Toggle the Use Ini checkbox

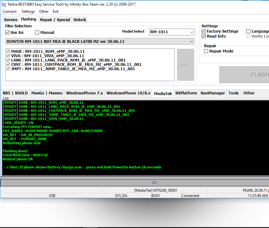(7, 32)
